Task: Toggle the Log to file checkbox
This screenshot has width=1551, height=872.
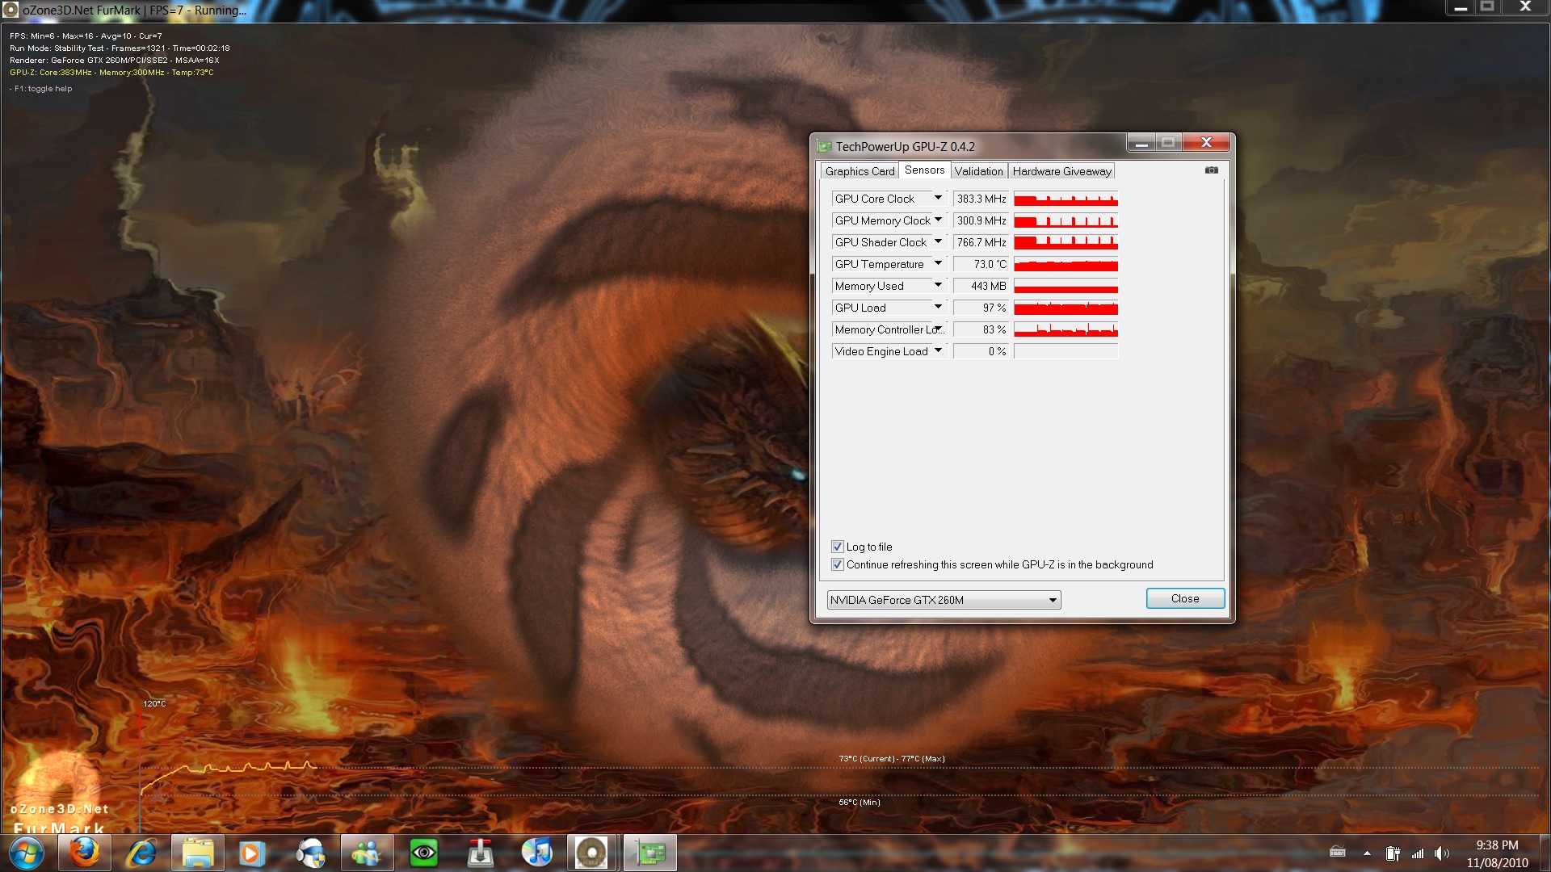Action: 838,547
